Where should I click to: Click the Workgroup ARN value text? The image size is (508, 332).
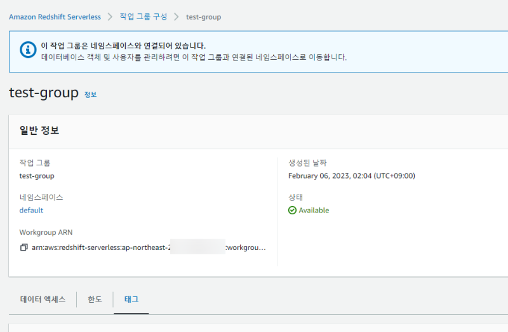click(149, 247)
